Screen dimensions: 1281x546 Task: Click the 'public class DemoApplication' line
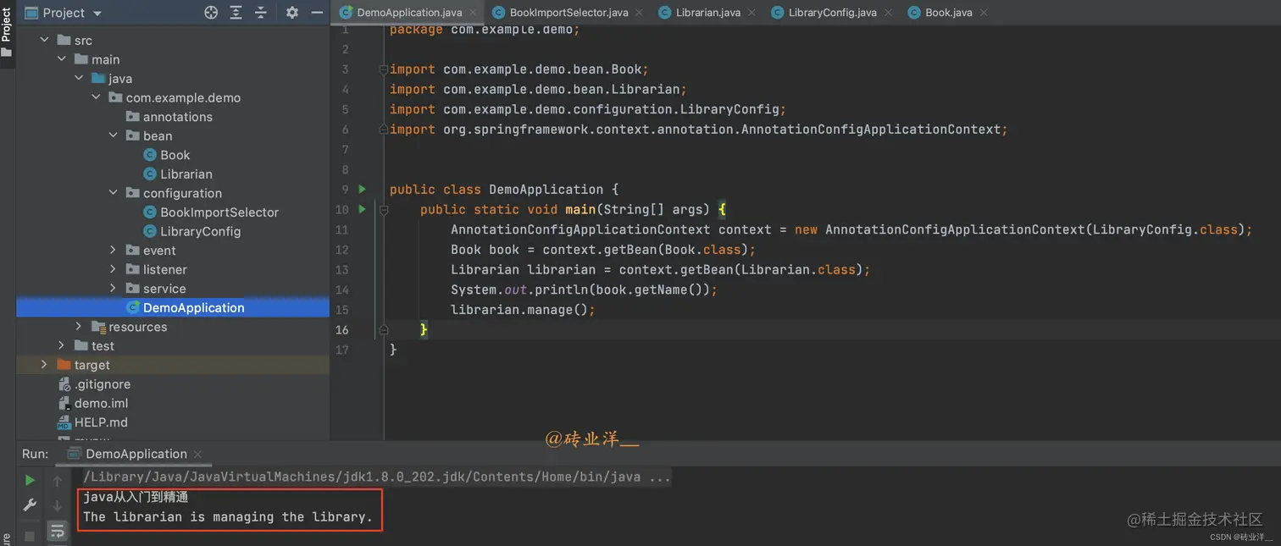pos(504,190)
